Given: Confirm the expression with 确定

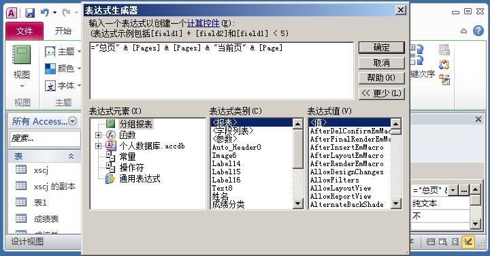Looking at the screenshot, I should tap(381, 48).
